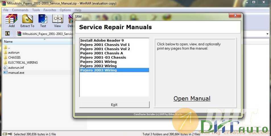This screenshot has height=136, width=271.
Task: Click status bar drive and key icon
Action: pyautogui.click(x=7, y=134)
